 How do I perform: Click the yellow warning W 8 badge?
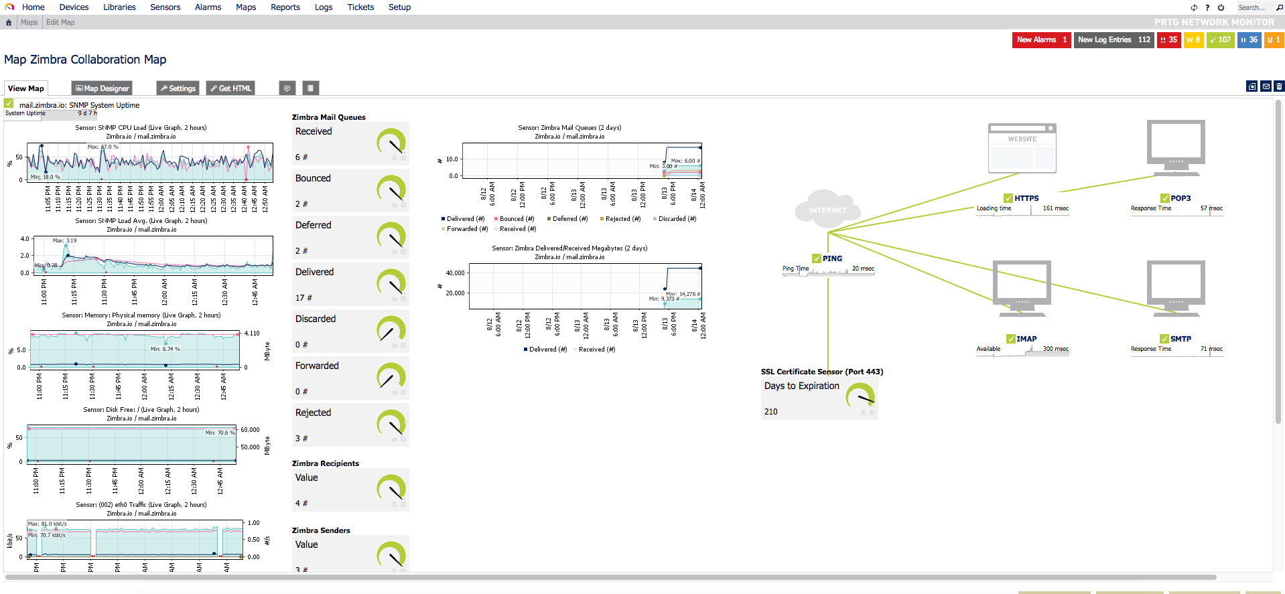click(x=1193, y=40)
